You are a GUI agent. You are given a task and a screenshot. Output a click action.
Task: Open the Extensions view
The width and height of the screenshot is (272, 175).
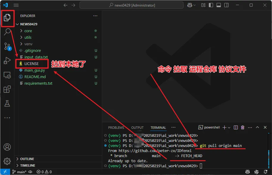pyautogui.click(x=7, y=89)
